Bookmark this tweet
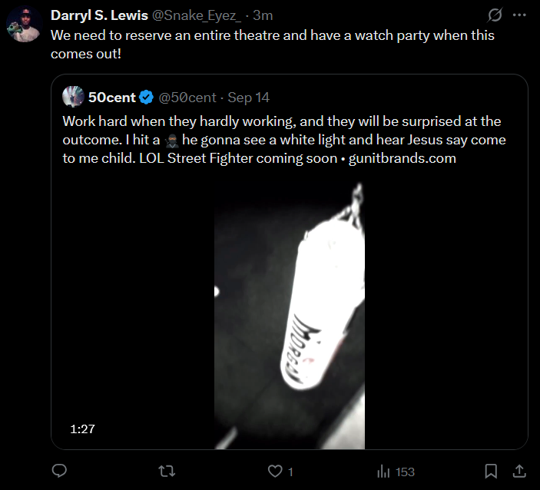Image resolution: width=540 pixels, height=490 pixels. [x=491, y=472]
